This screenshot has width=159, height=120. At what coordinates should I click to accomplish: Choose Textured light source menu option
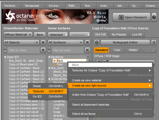[x=48, y=91]
